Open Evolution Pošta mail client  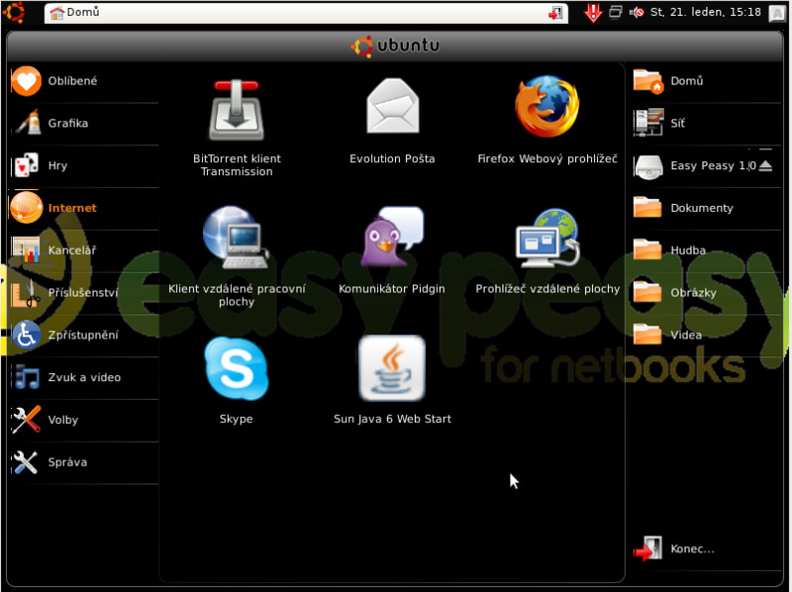(x=392, y=121)
